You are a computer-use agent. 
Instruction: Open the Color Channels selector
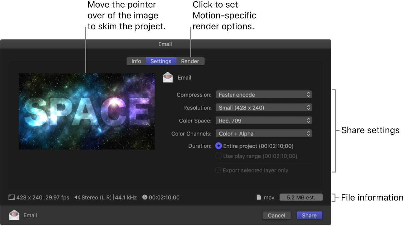tap(264, 133)
